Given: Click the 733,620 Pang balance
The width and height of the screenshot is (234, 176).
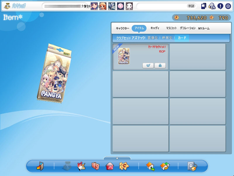Looking at the screenshot, I should (x=197, y=18).
